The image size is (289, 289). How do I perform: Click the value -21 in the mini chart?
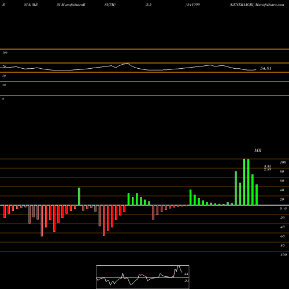tap(186, 281)
